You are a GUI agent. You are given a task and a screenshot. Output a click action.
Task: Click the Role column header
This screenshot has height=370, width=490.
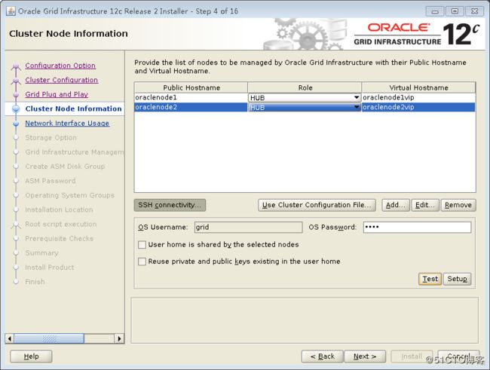click(305, 87)
